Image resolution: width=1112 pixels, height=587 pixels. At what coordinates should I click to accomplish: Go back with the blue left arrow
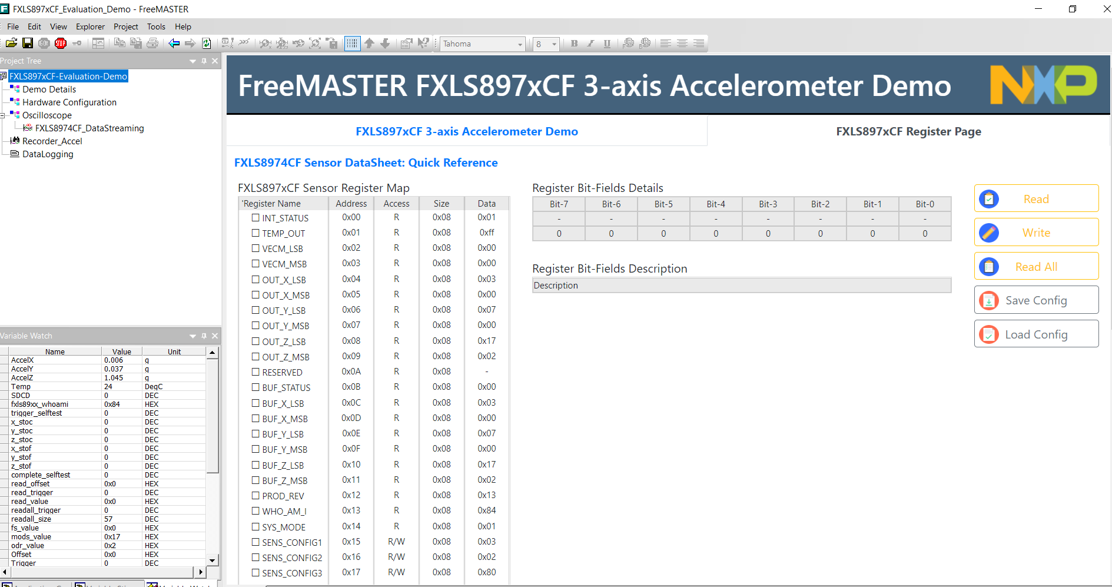coord(174,43)
